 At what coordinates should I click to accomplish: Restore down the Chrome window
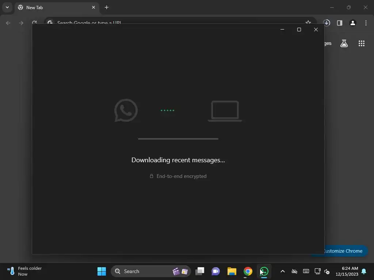tap(349, 7)
